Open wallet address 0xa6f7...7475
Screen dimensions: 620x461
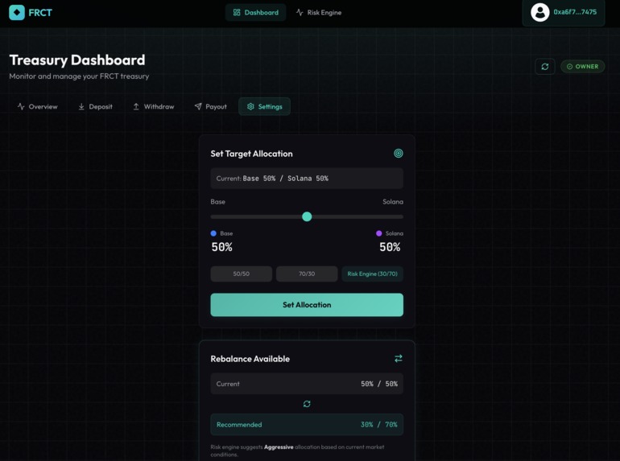[x=575, y=12]
